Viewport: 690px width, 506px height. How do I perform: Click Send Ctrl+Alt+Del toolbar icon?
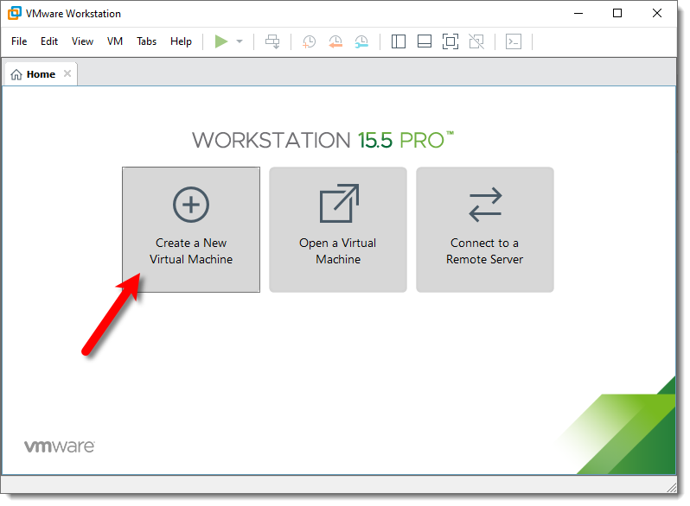(272, 41)
